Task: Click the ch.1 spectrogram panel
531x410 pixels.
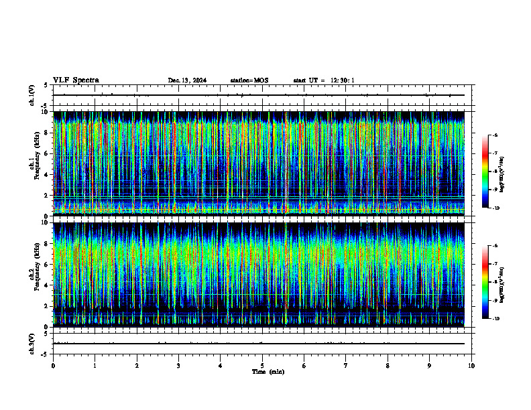Action: [x=259, y=163]
